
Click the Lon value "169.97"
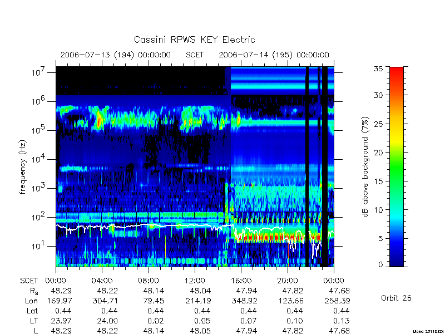[59, 301]
